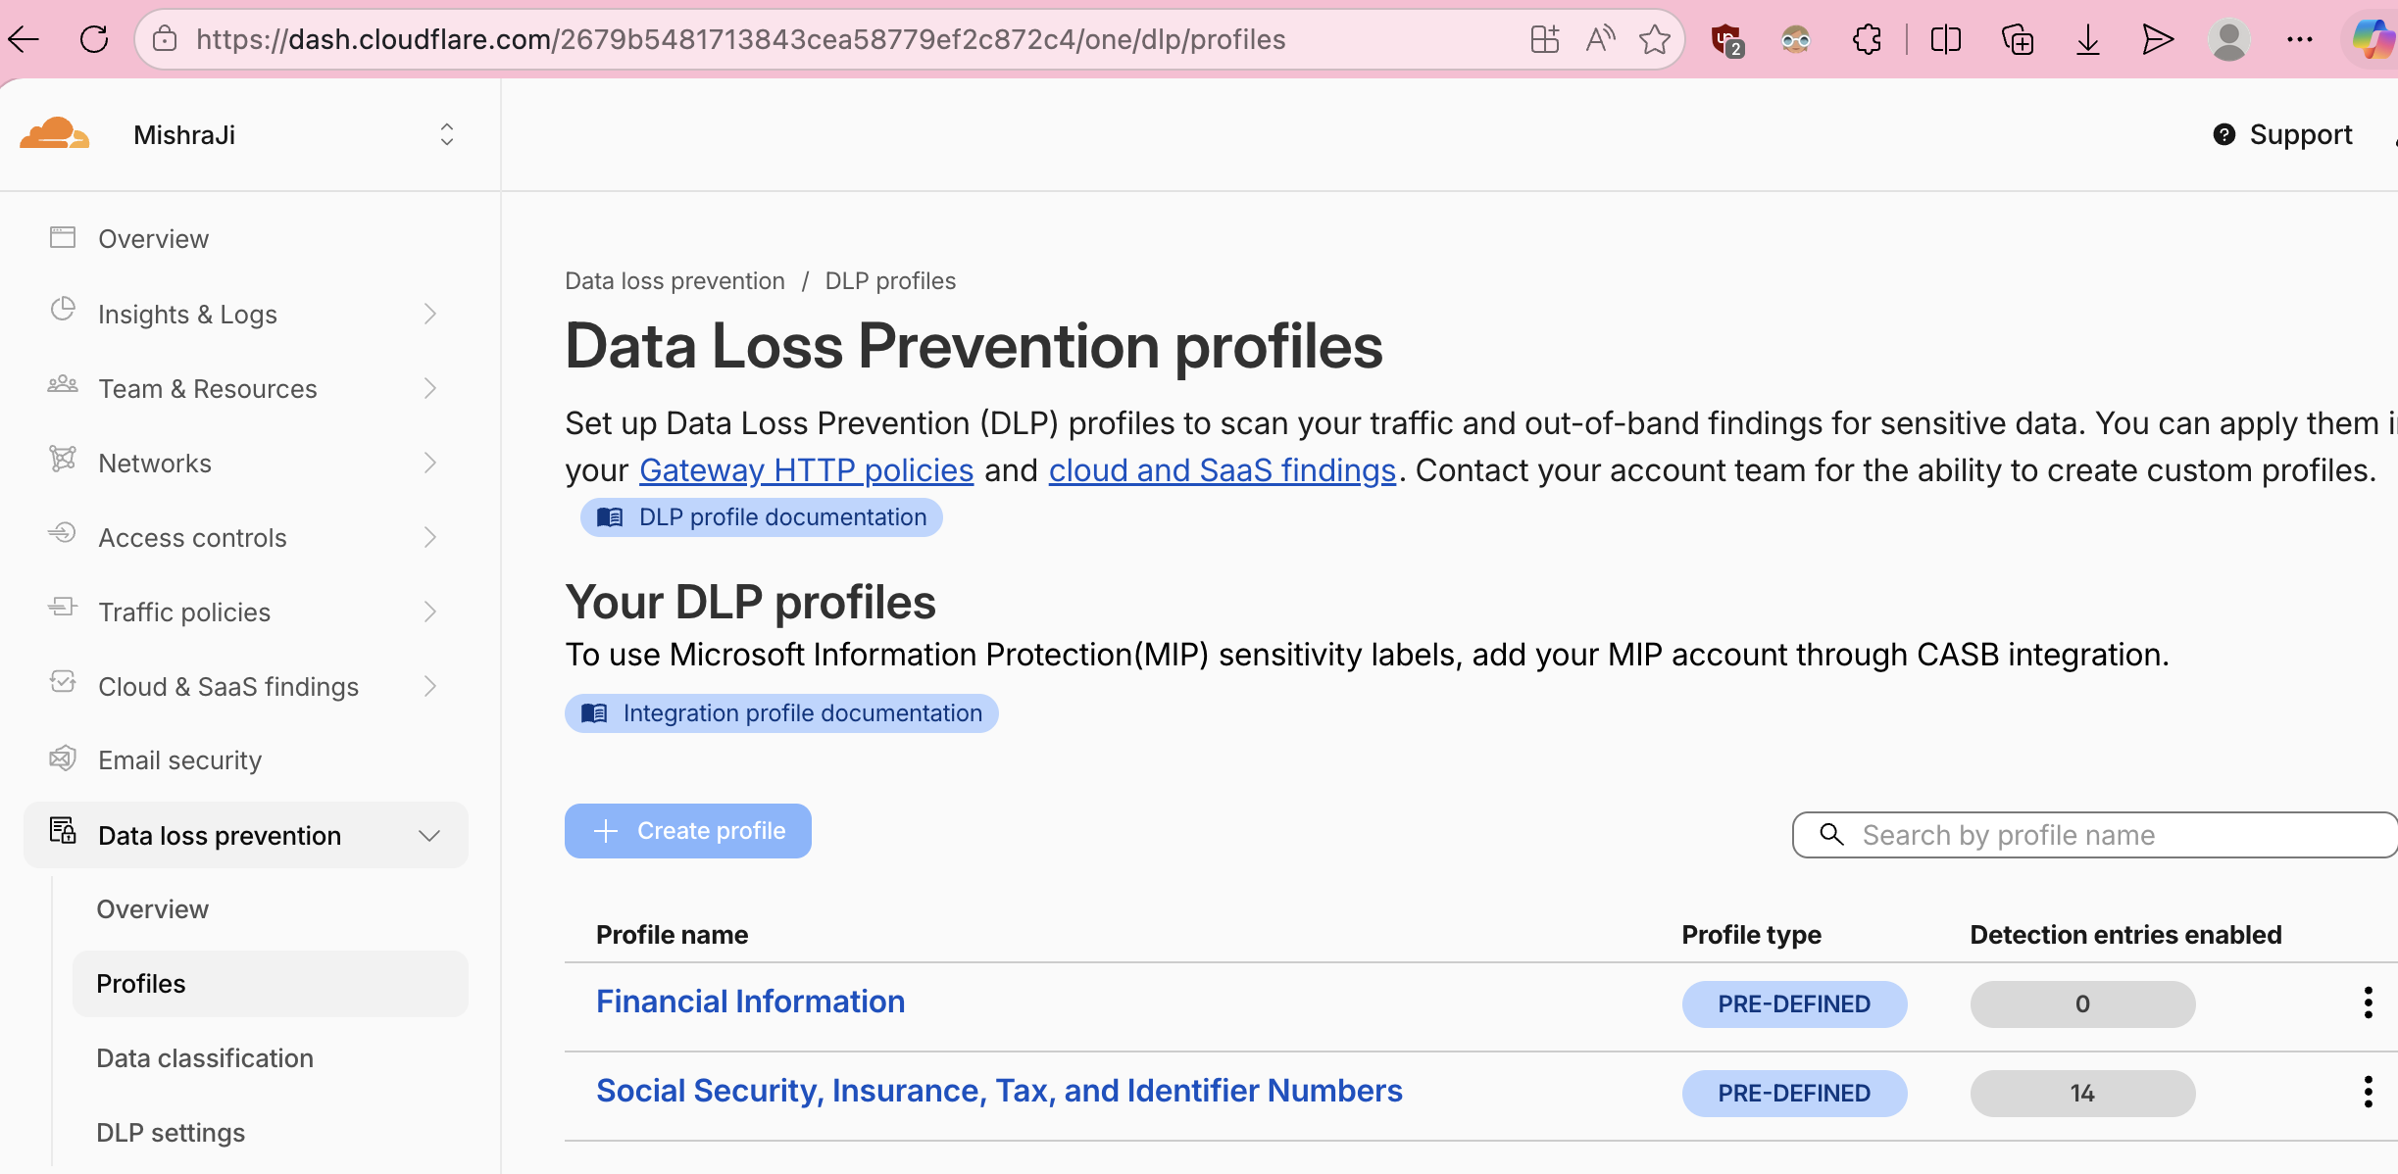The image size is (2398, 1174).
Task: Open Data classification submenu item
Action: [x=205, y=1057]
